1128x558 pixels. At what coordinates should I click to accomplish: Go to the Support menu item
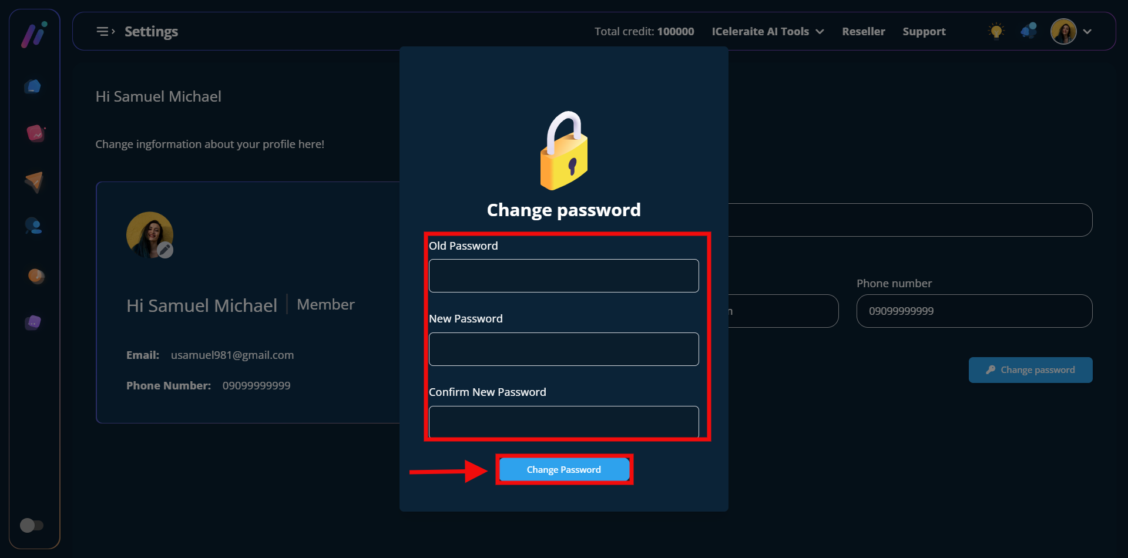[924, 32]
